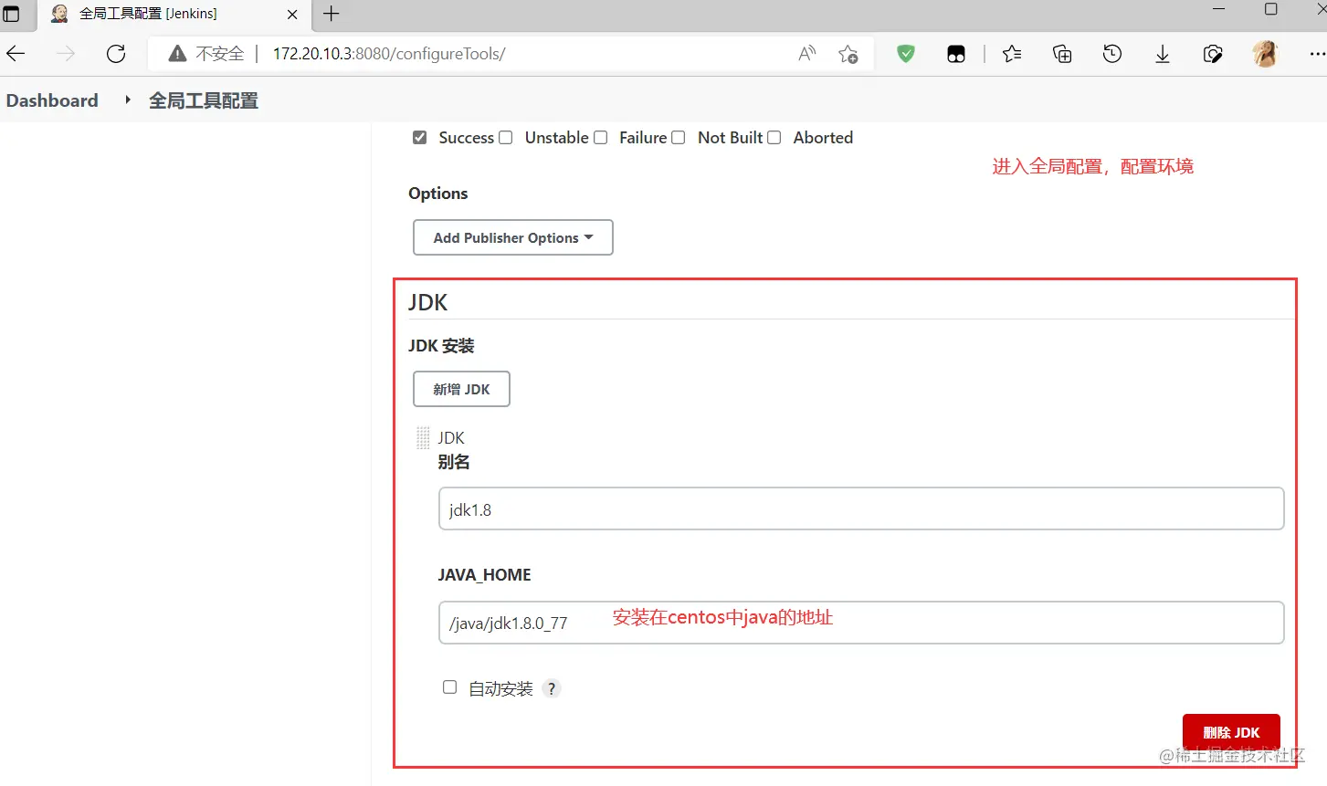Open the green shield extension icon
This screenshot has height=786, width=1327.
click(906, 54)
